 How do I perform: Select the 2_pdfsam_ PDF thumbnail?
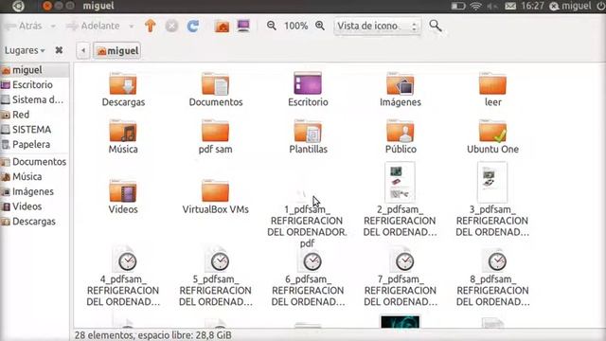tap(400, 182)
